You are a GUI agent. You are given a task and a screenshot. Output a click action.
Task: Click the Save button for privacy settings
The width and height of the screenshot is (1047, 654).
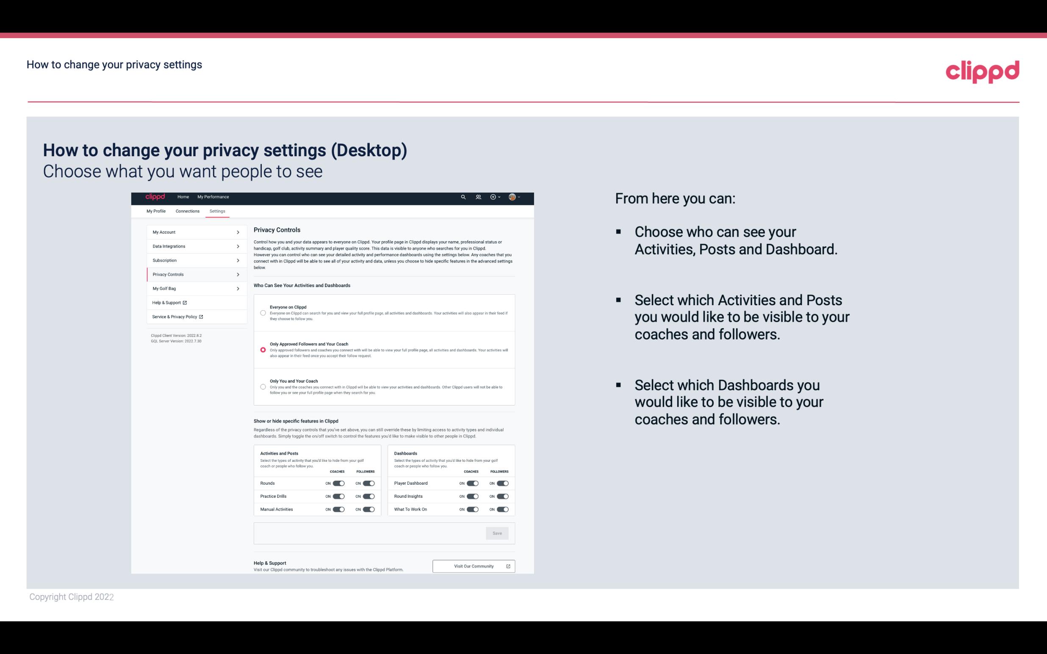(498, 533)
